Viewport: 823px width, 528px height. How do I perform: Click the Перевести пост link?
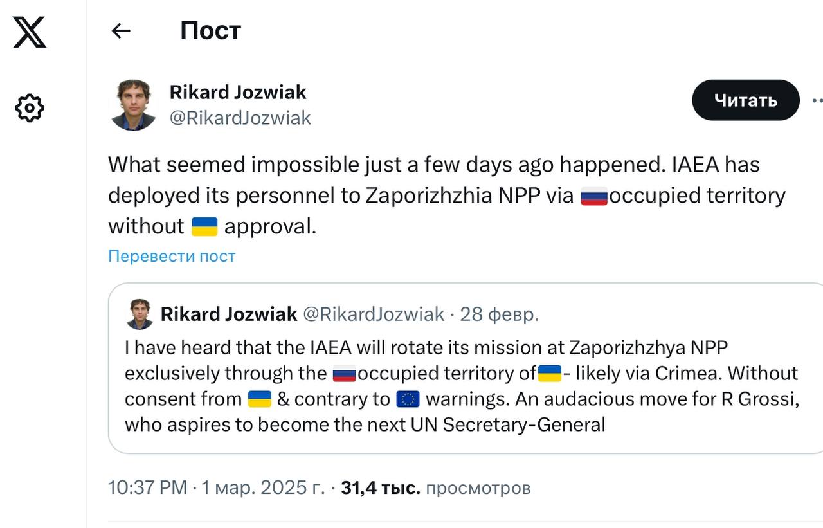pyautogui.click(x=172, y=256)
